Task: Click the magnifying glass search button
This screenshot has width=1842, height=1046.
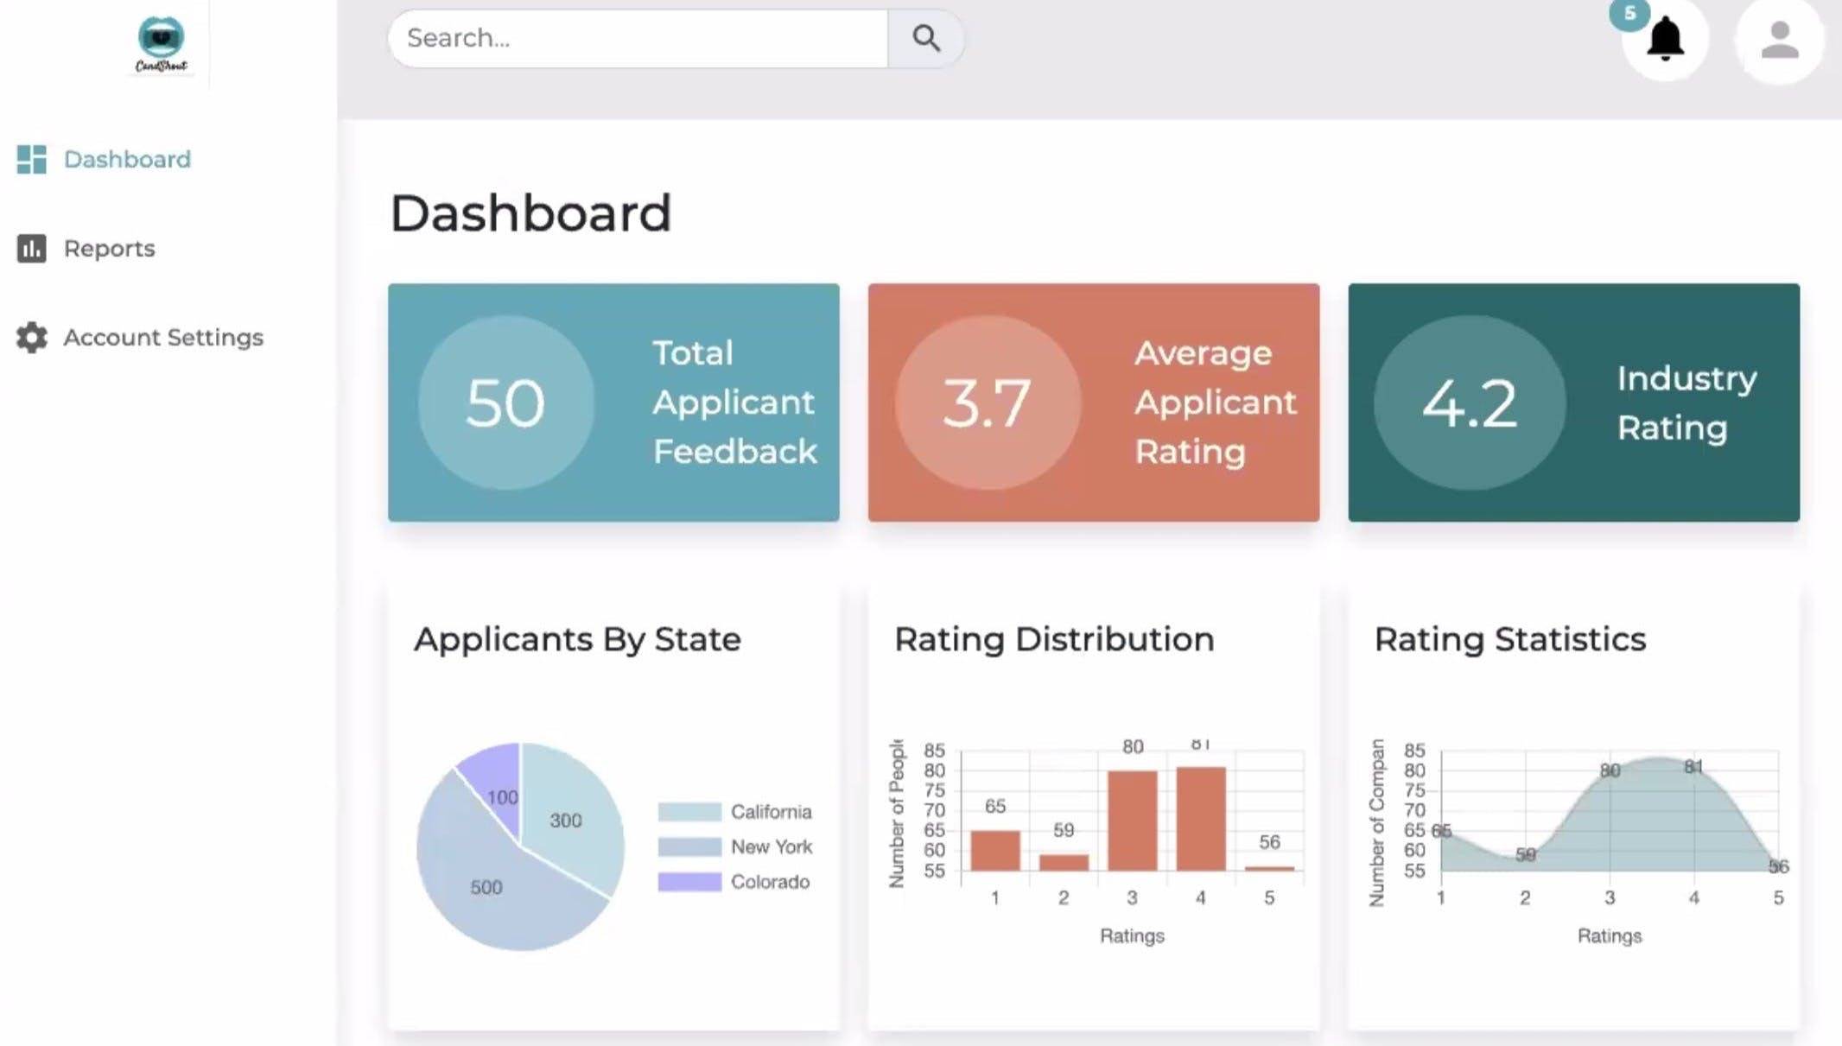Action: pos(925,38)
